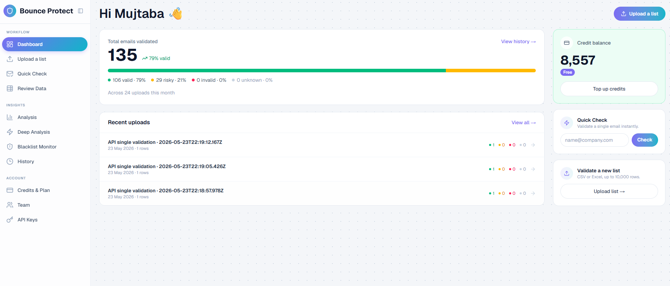Screen dimensions: 670x286
Task: Click the Across 24 uploads this month text
Action: coord(141,93)
